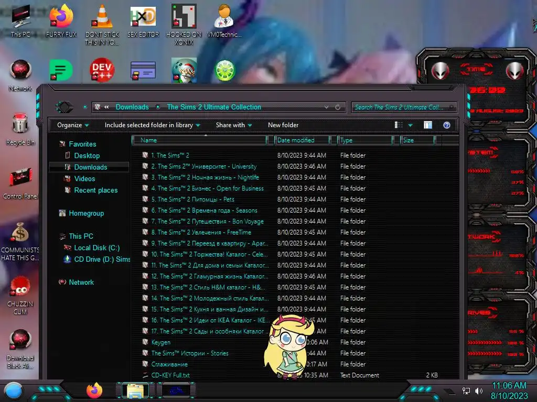Select the Nightlife folder row
The height and width of the screenshot is (402, 537).
coord(205,177)
